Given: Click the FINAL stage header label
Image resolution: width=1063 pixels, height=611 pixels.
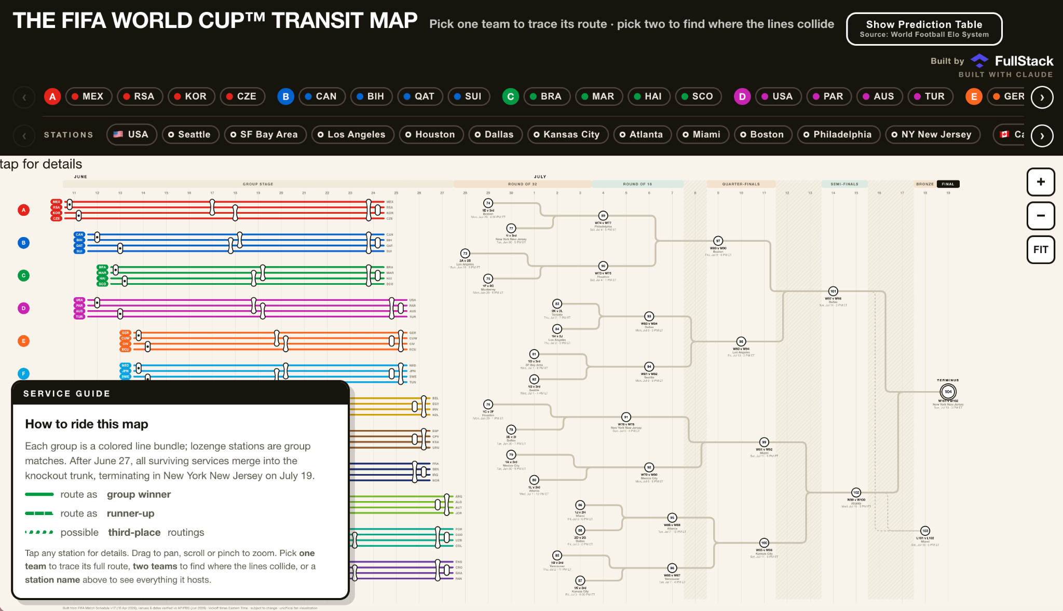Looking at the screenshot, I should coord(948,184).
